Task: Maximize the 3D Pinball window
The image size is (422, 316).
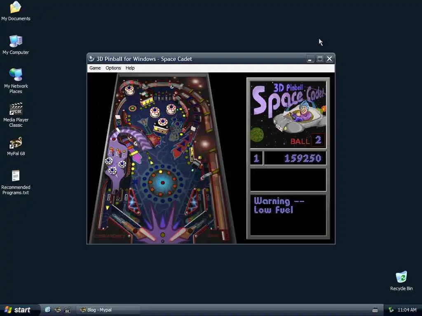Action: coord(320,59)
